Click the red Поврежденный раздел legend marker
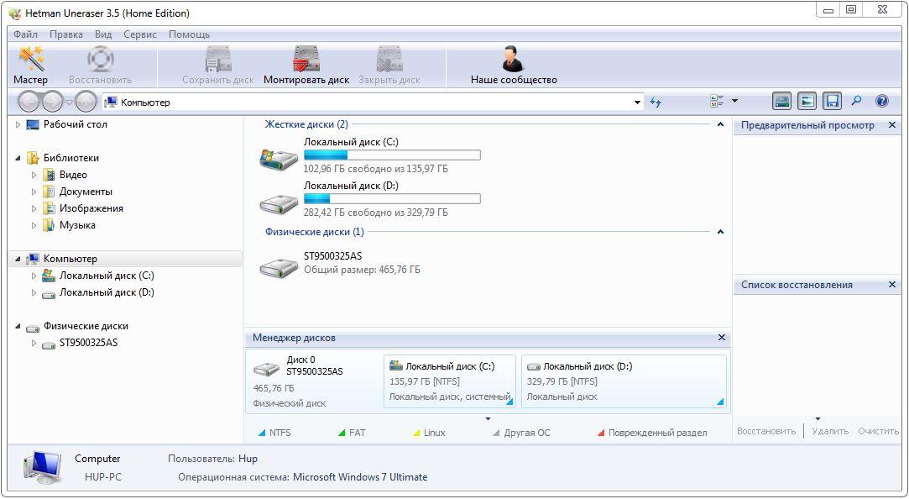 [x=601, y=433]
